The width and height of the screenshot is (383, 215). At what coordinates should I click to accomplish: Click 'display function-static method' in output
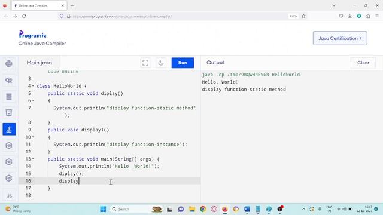[244, 89]
